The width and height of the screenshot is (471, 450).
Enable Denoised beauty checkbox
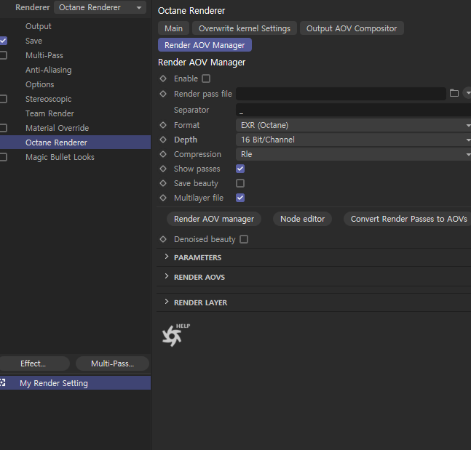coord(244,239)
